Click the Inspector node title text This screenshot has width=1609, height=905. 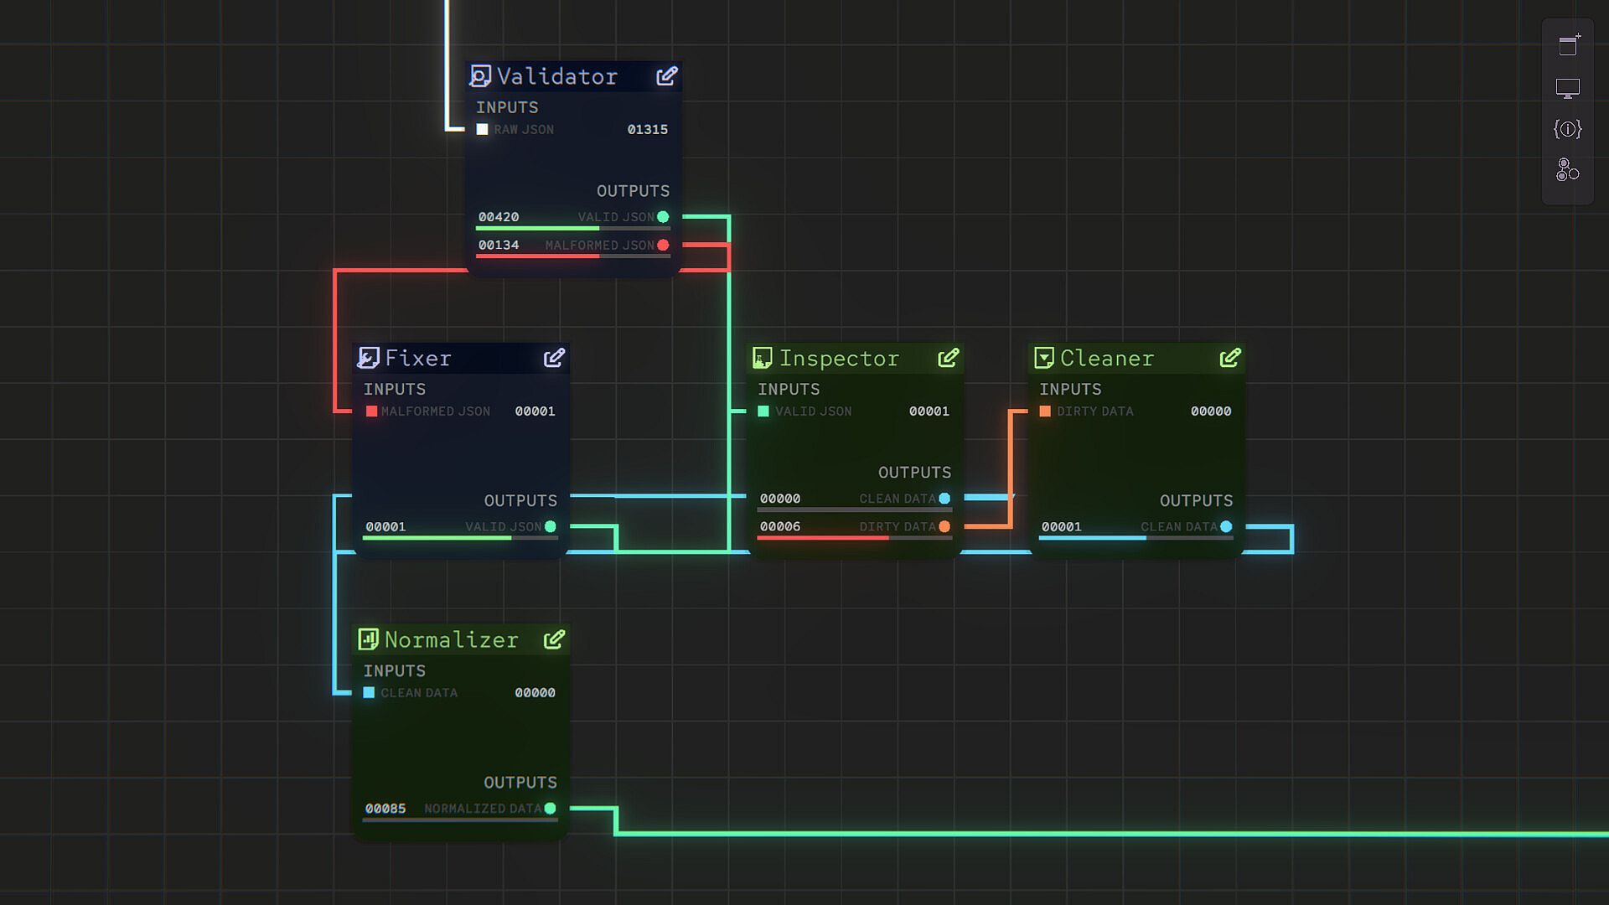(x=839, y=359)
